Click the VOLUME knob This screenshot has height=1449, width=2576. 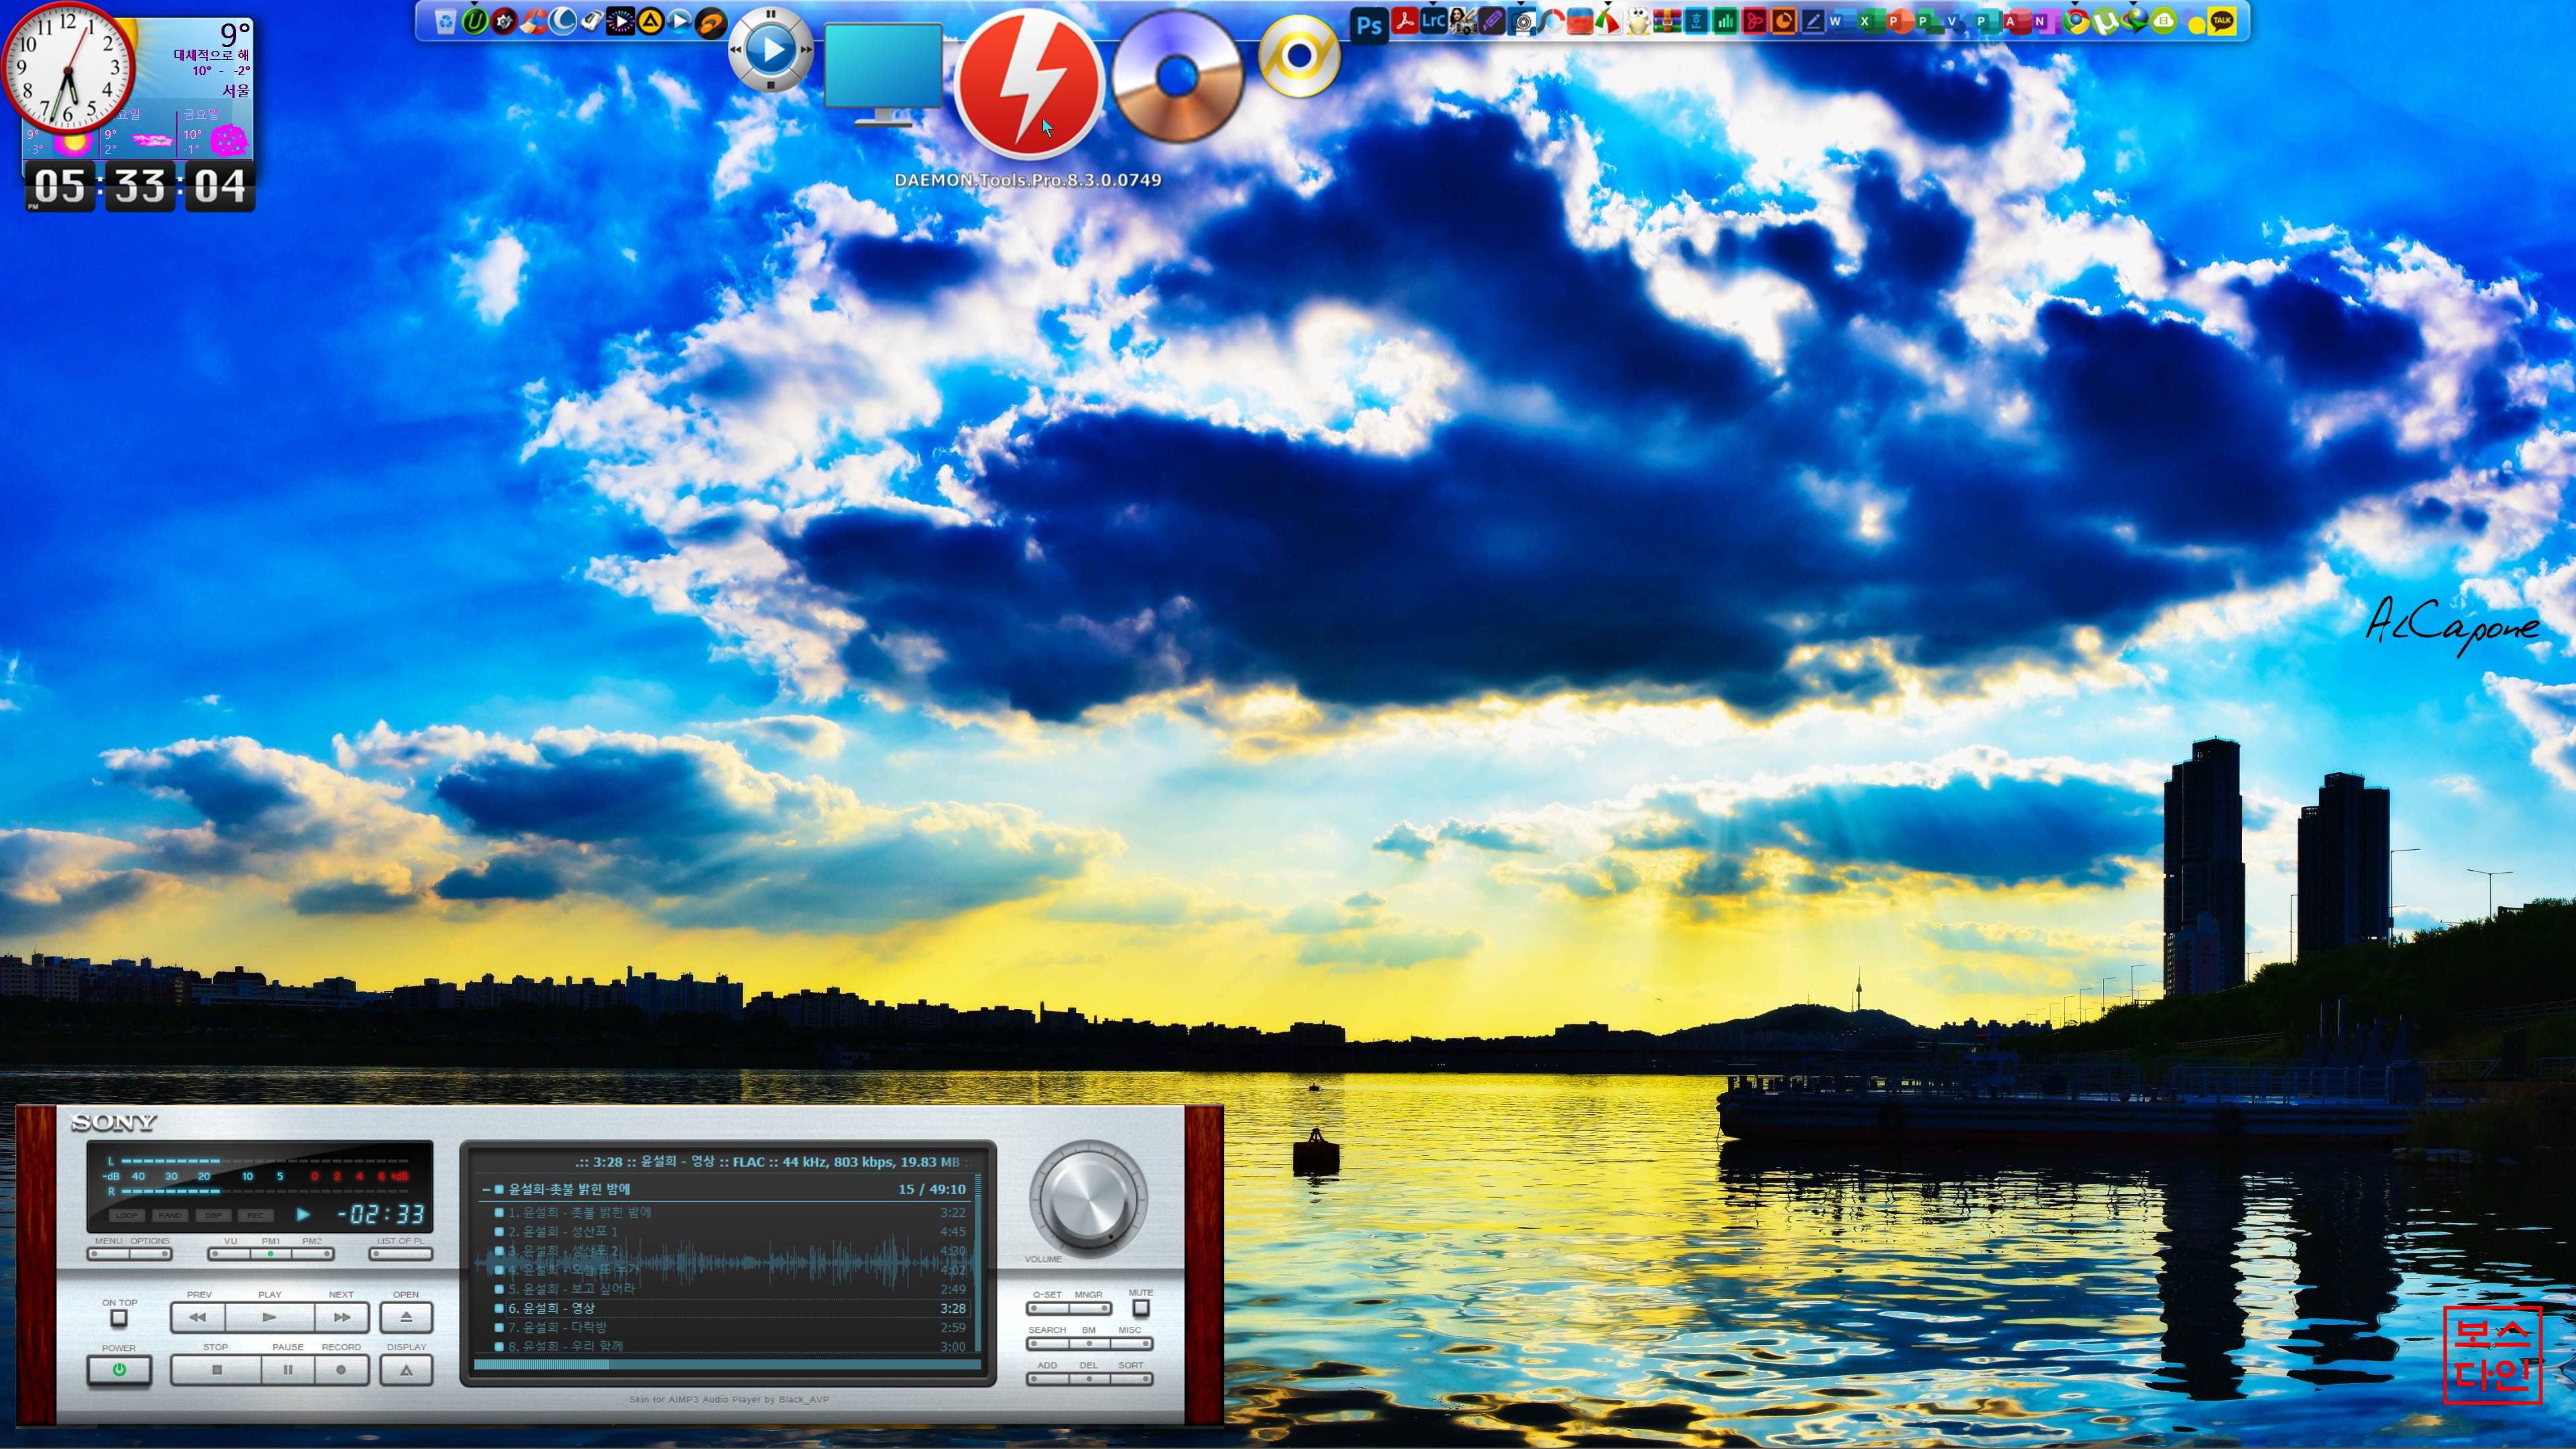point(1089,1200)
